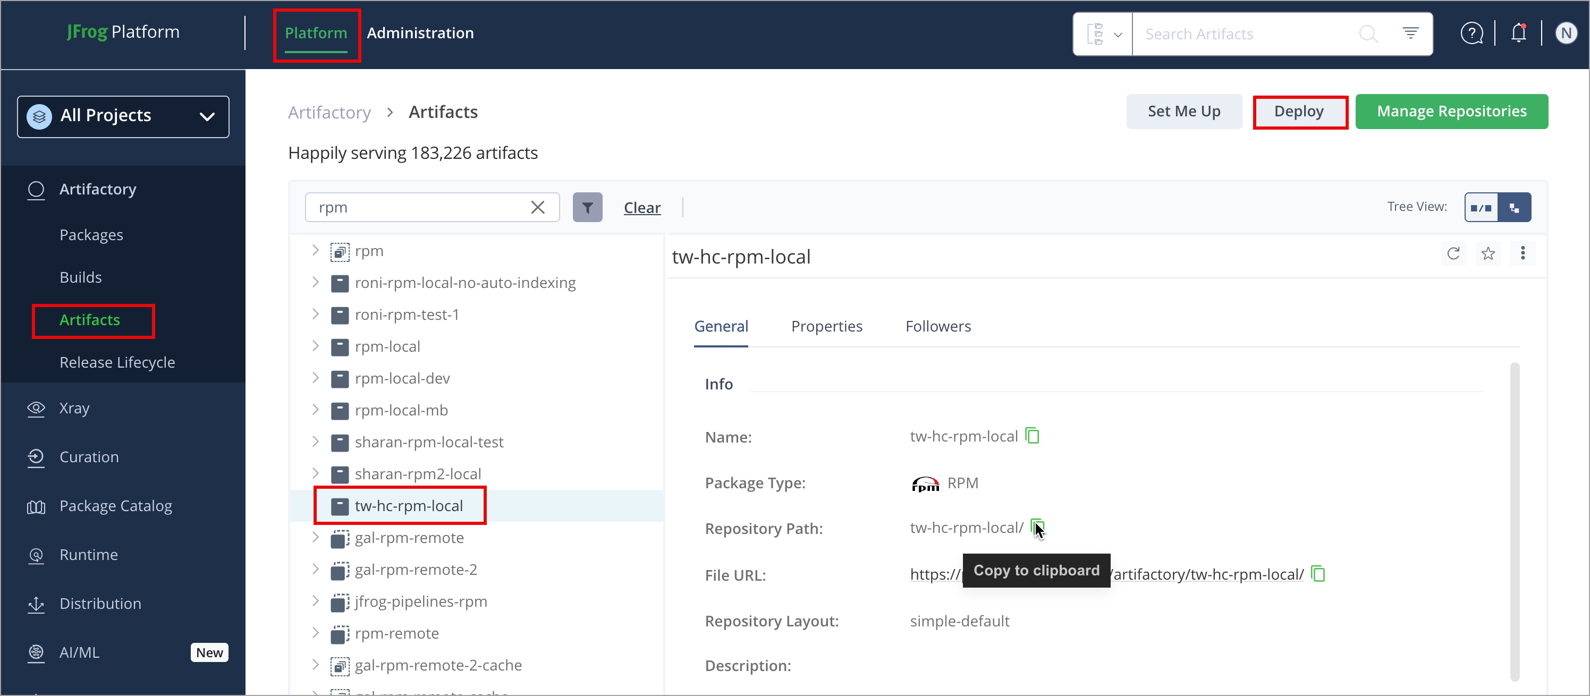Toggle the repository search filter funnel
This screenshot has width=1590, height=696.
(587, 207)
